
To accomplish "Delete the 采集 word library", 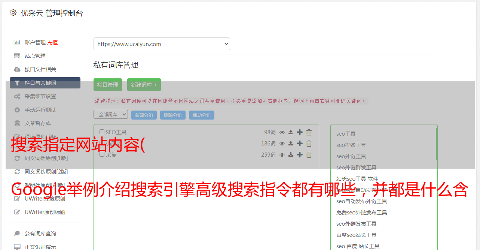I will (309, 155).
